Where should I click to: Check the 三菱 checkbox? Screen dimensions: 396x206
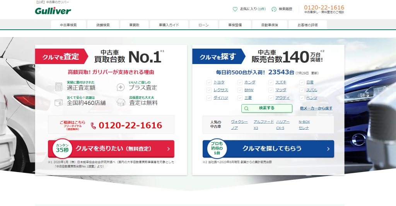click(x=240, y=98)
